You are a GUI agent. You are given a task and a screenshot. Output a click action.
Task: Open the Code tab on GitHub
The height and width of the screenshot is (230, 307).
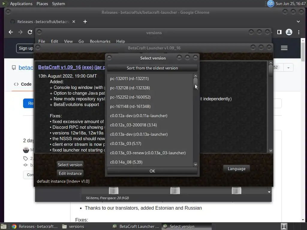click(x=23, y=84)
